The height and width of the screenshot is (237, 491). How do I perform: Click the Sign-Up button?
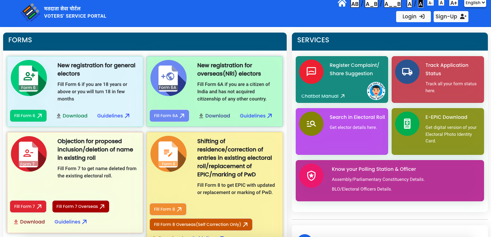pyautogui.click(x=451, y=17)
